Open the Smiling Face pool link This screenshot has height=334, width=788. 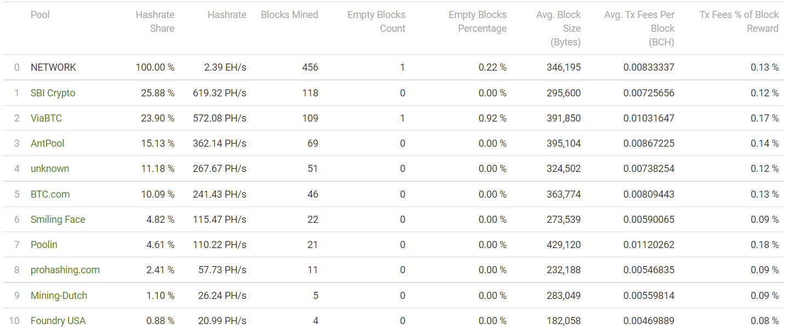pos(58,220)
